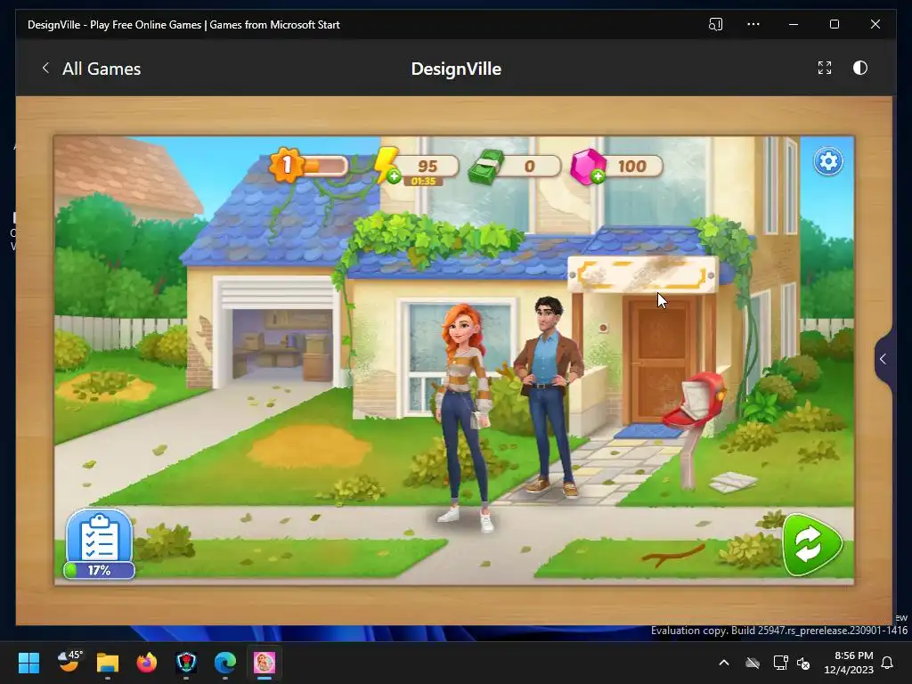Click the green cash stack icon
912x684 pixels.
(485, 167)
